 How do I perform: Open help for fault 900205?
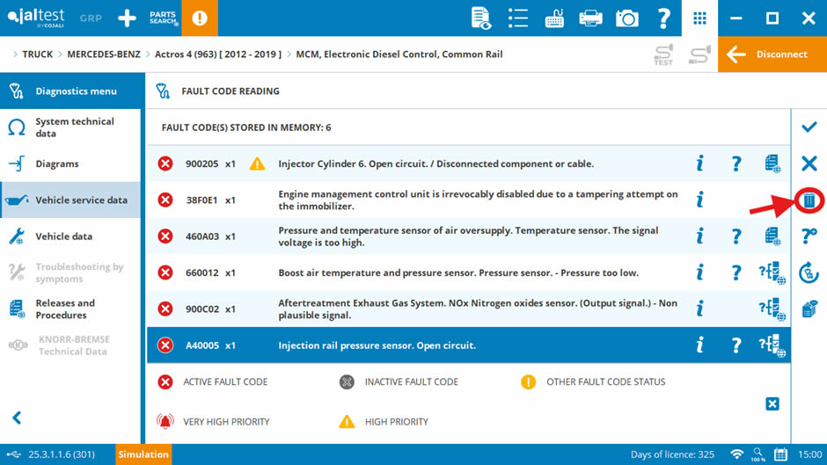pyautogui.click(x=736, y=163)
